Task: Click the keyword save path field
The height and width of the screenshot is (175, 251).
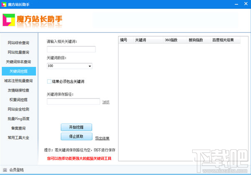Action: 73,101
